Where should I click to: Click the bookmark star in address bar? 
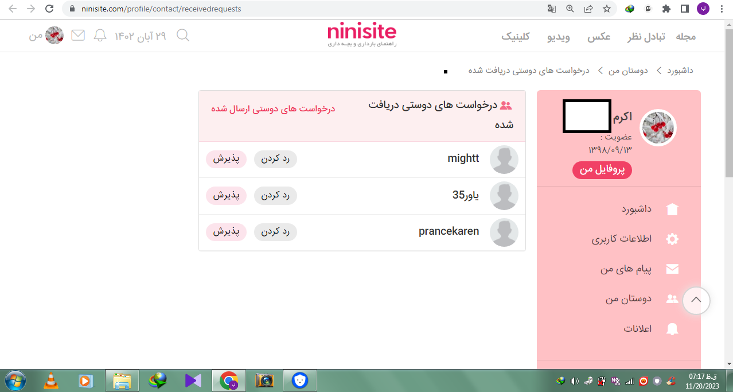[x=606, y=9]
